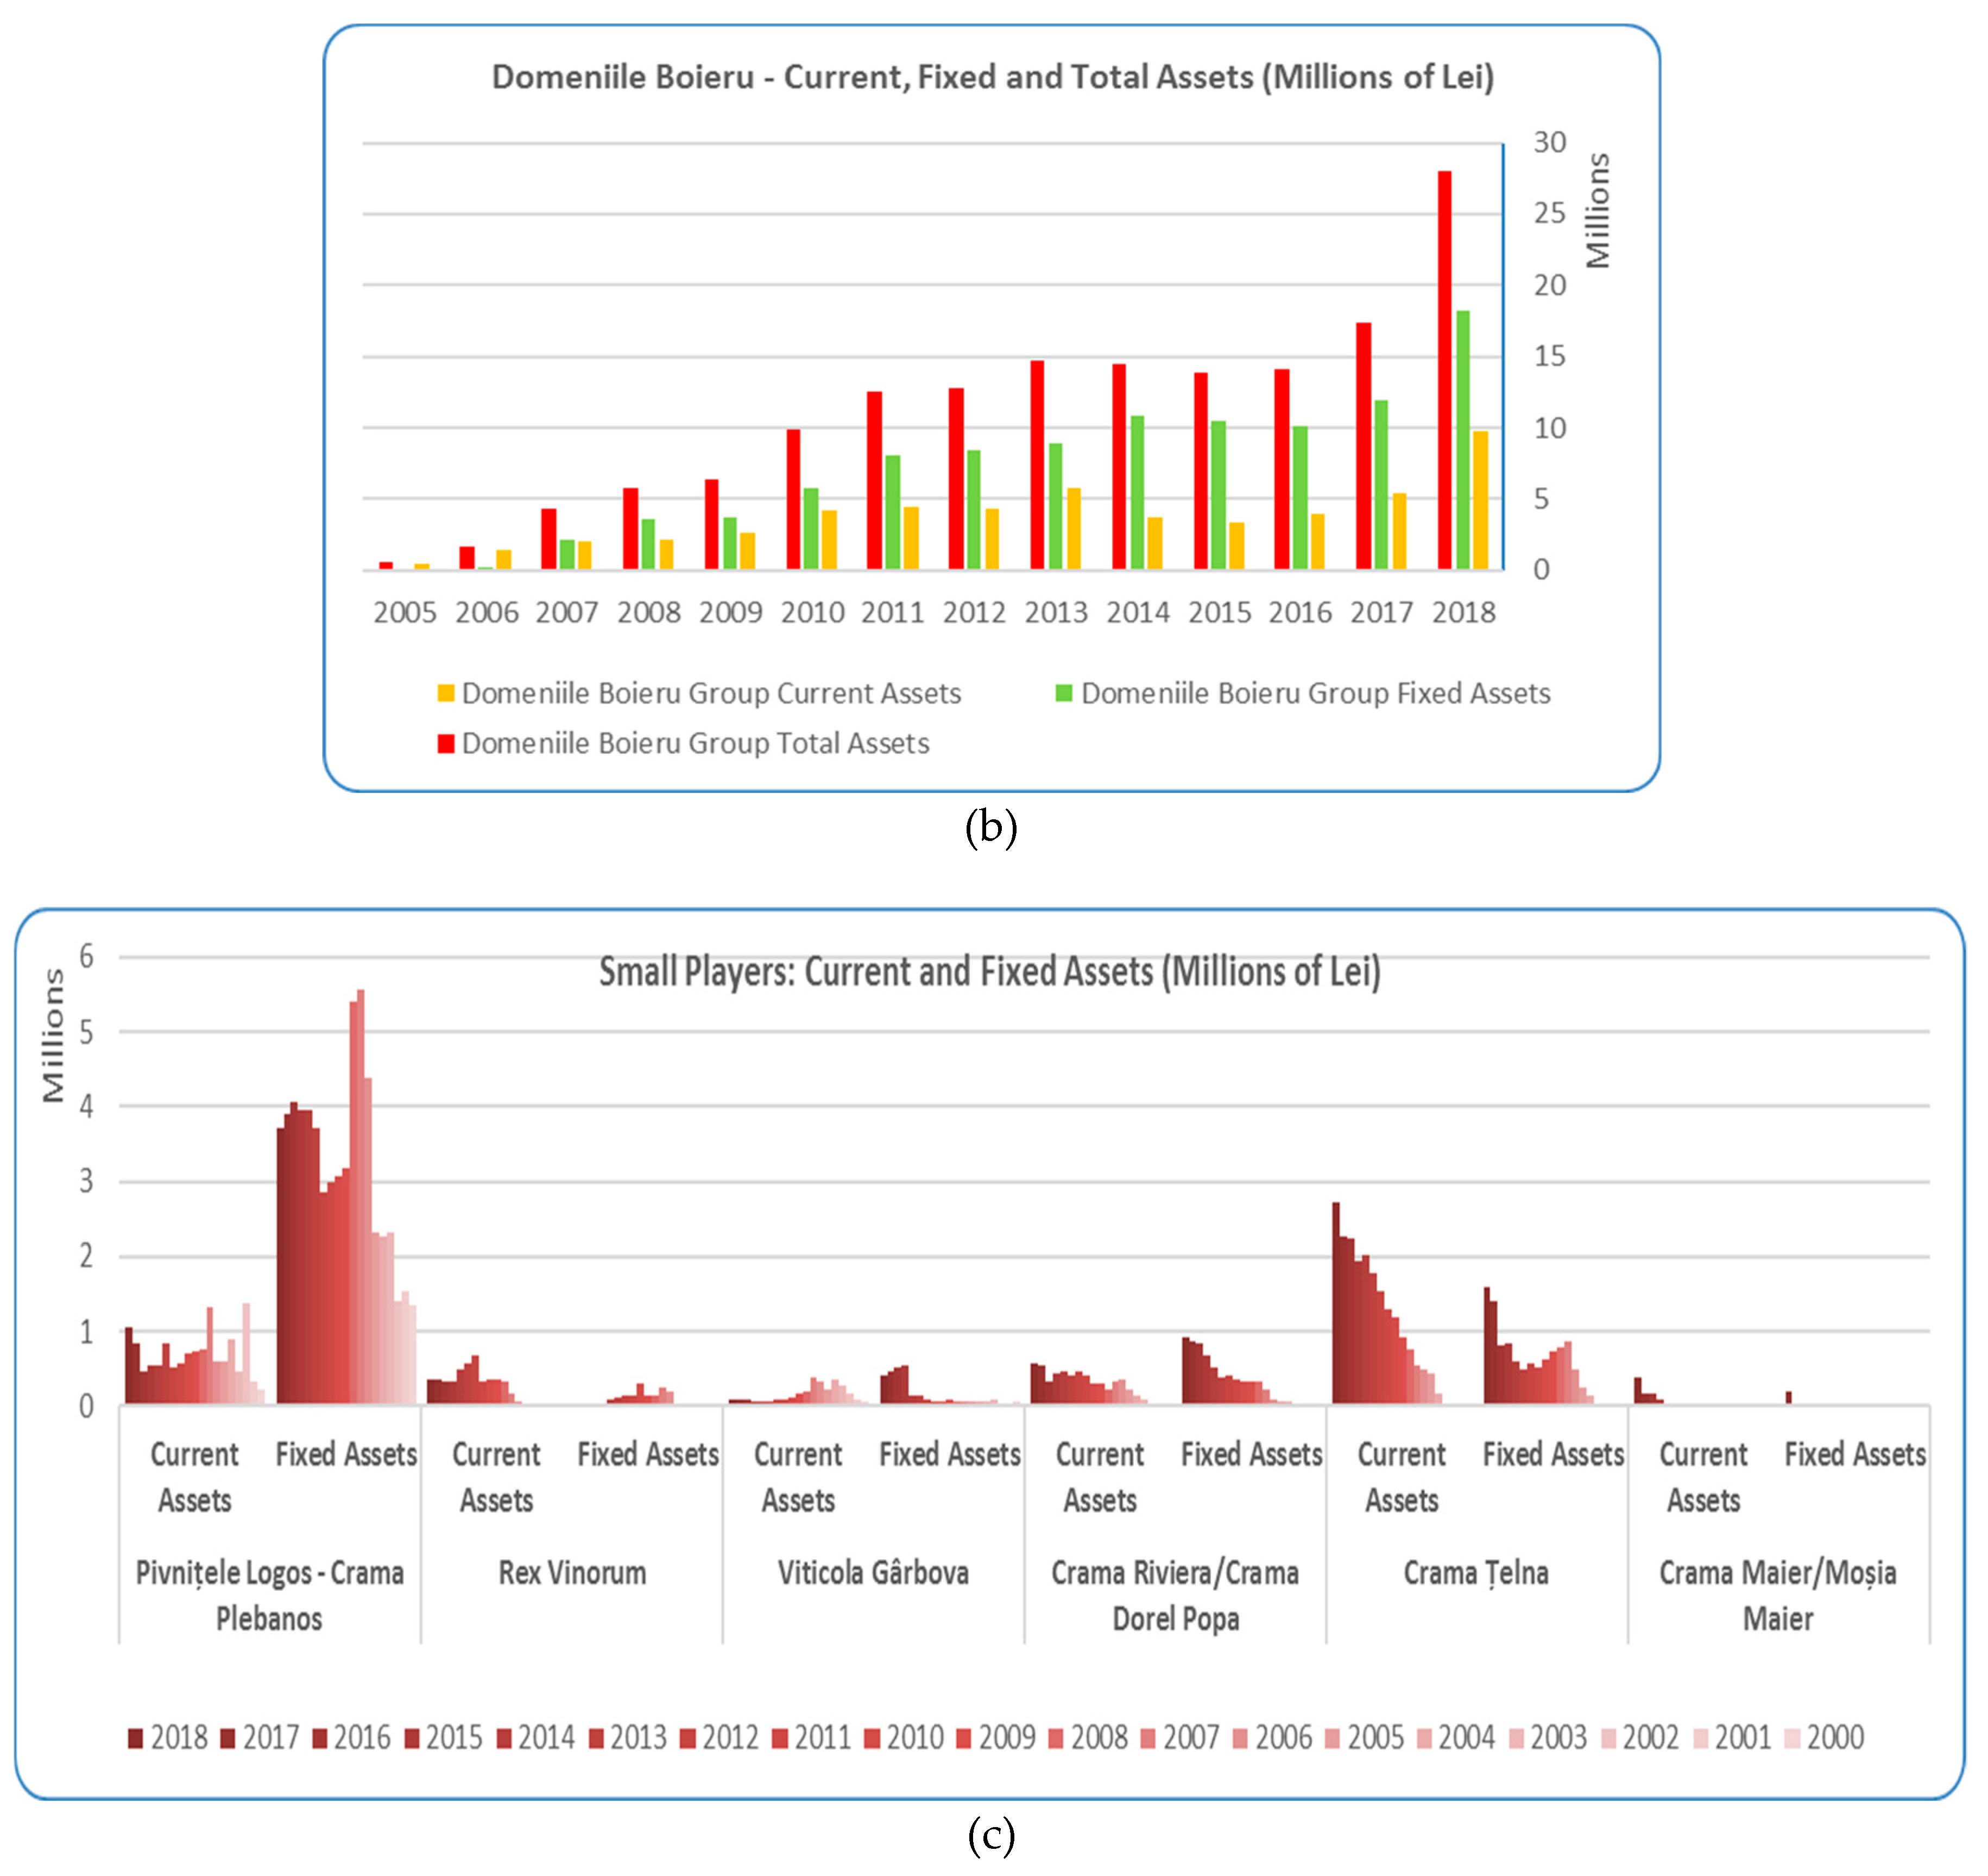
Task: Click the tallest Crama Țelna Current Assets bar
Action: tap(1336, 1304)
